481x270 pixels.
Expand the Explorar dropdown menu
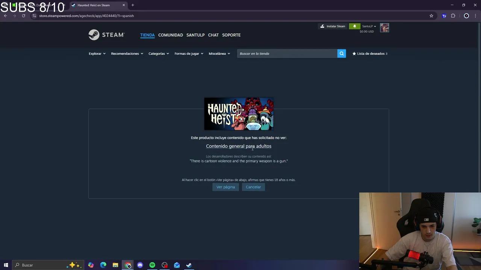click(97, 54)
